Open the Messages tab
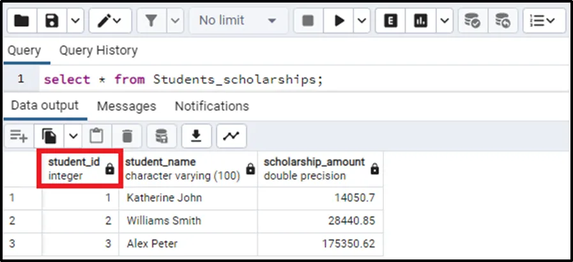 126,106
